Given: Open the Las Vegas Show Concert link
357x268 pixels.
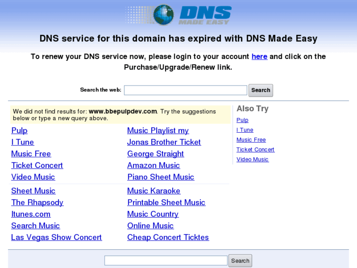Looking at the screenshot, I should (56, 238).
